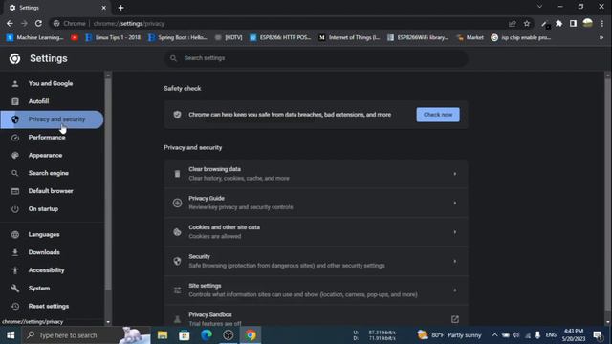Open the profile avatar menu
The image size is (612, 344).
(587, 23)
